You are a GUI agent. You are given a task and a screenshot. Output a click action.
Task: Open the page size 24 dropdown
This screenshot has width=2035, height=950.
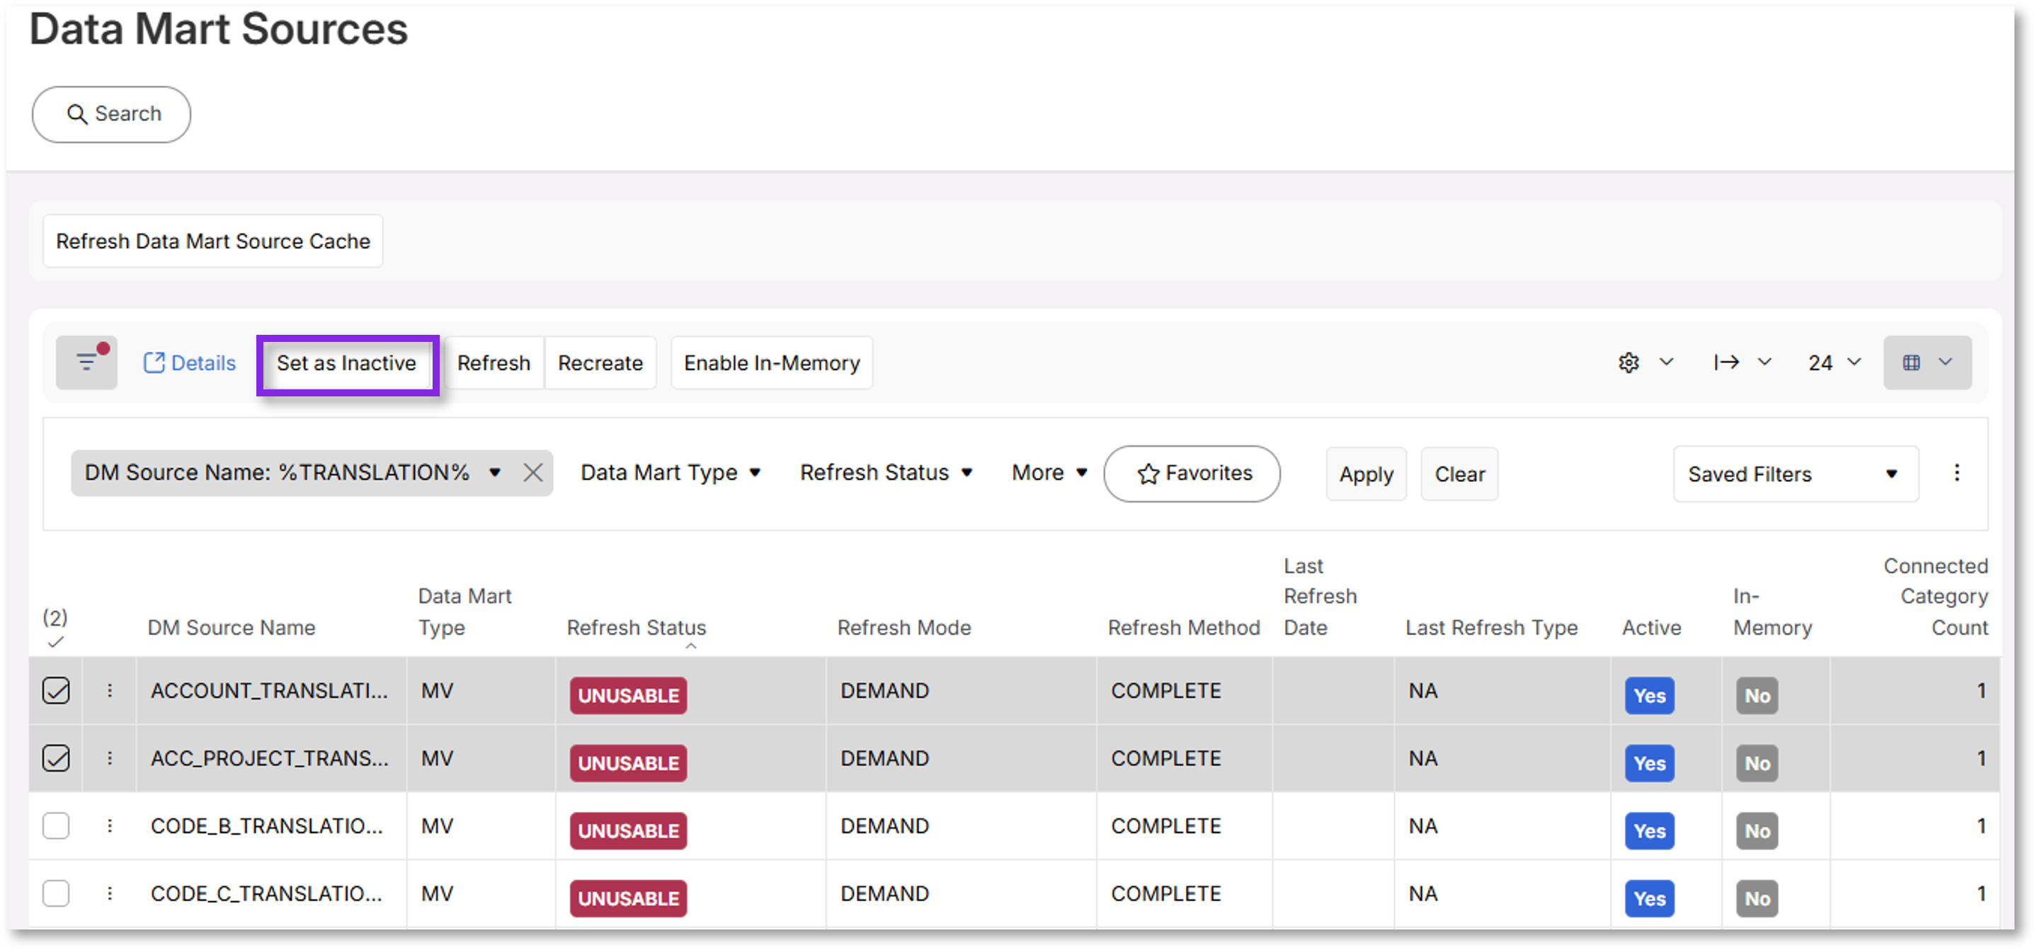pos(1835,362)
